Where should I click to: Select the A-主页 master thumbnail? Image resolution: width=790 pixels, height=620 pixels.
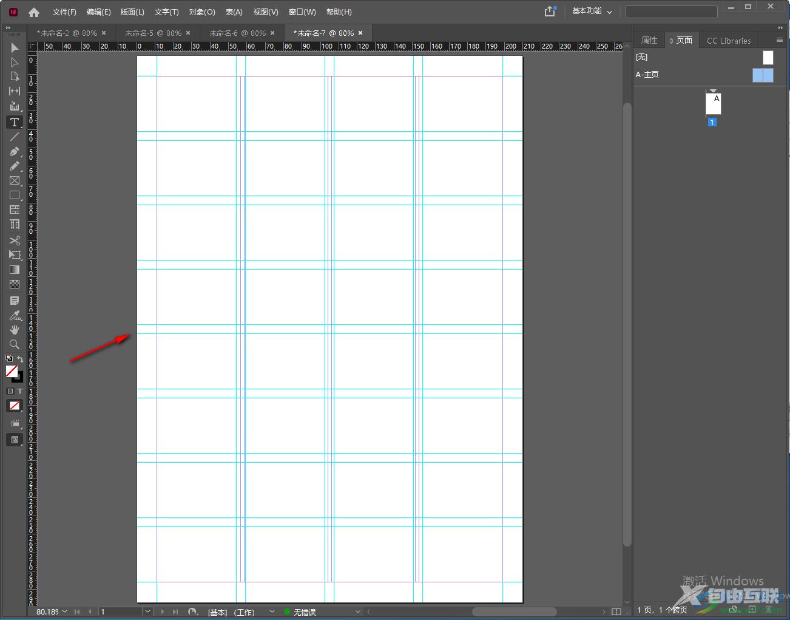763,75
